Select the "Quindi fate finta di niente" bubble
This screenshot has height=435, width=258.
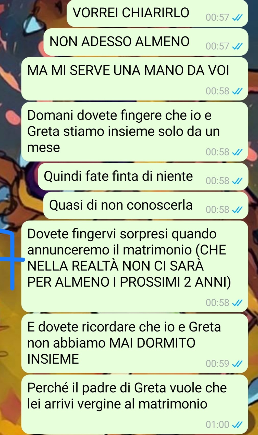point(143,177)
